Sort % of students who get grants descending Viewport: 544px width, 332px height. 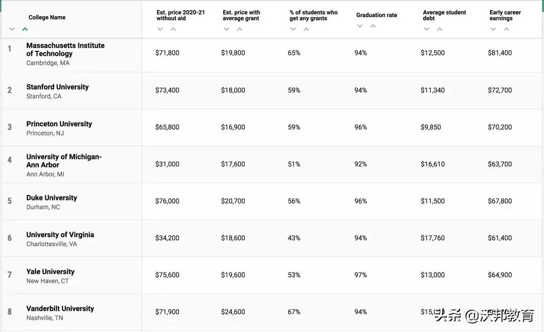tap(293, 29)
